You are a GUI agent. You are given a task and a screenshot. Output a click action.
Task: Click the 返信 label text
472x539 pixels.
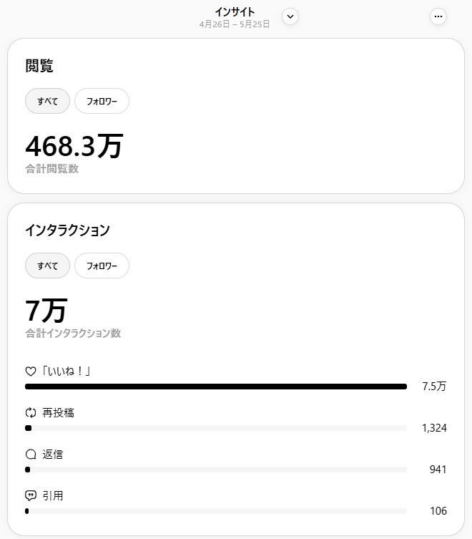[x=53, y=455]
